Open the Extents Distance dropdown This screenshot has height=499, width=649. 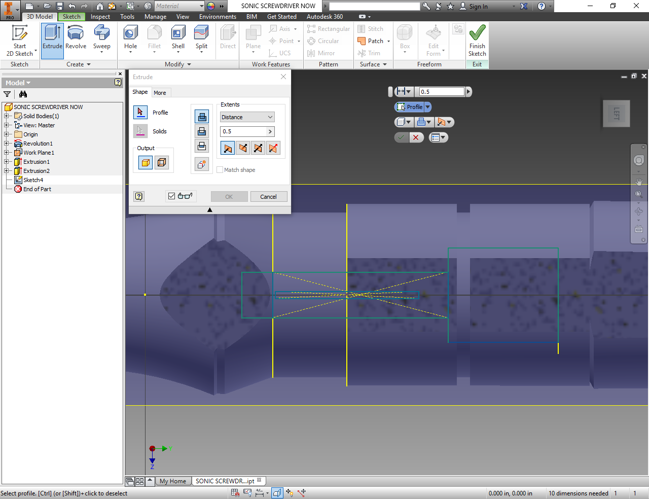coord(247,117)
